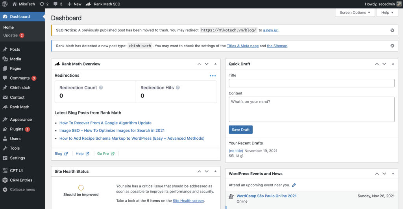Click the updates icon in admin bar

41,4
